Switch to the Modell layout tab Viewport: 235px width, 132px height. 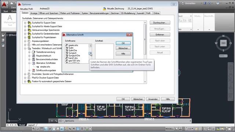pyautogui.click(x=22, y=125)
